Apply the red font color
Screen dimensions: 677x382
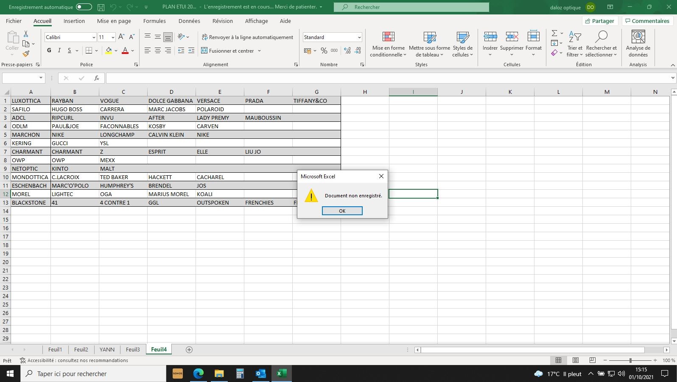125,51
